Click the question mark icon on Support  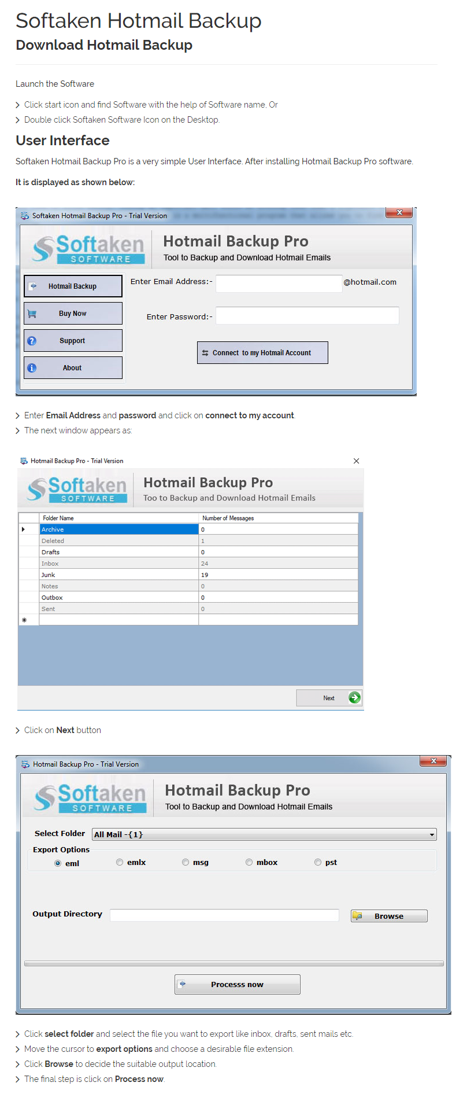point(32,341)
